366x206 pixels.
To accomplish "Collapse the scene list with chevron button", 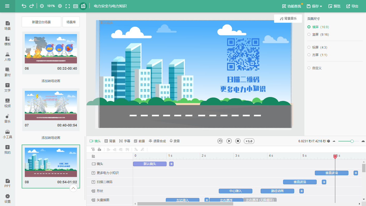I will pos(73,188).
